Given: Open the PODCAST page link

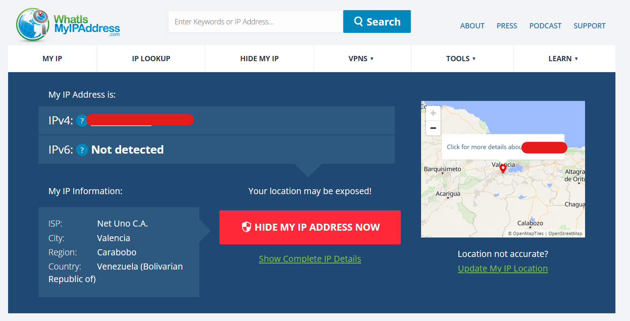Looking at the screenshot, I should (x=545, y=26).
